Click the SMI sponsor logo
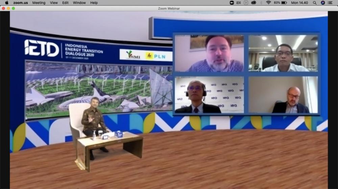The width and height of the screenshot is (338, 189). pos(133,55)
